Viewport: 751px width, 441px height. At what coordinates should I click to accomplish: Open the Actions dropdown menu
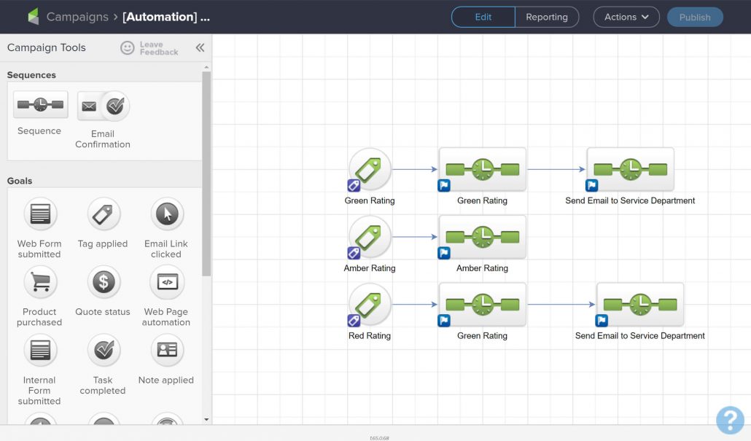(x=626, y=17)
